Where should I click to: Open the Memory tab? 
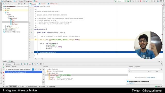pyautogui.click(x=131, y=67)
